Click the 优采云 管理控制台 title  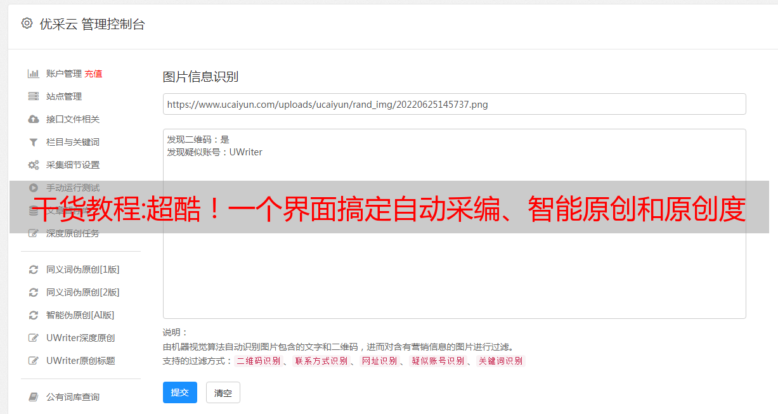(92, 24)
